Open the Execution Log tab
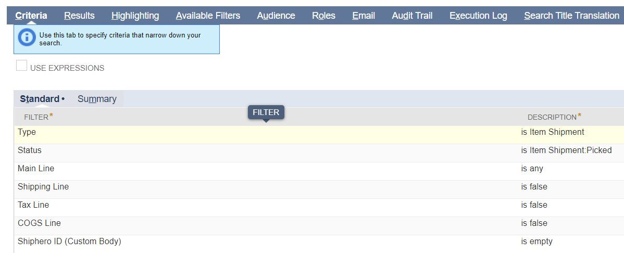 pos(478,16)
